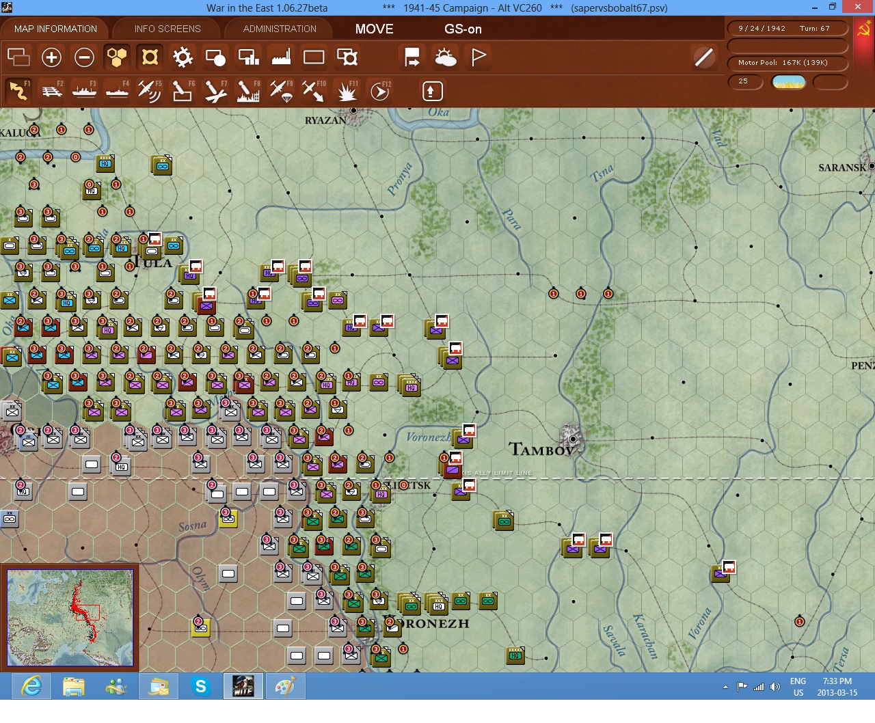Click the Motor Pool 167K display
This screenshot has width=875, height=723.
tap(788, 63)
